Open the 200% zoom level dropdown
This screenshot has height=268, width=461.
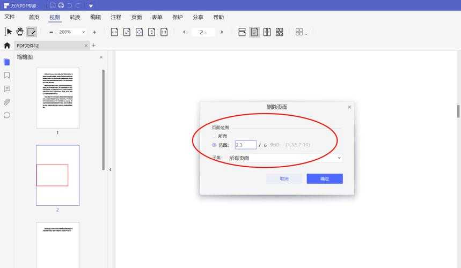[x=71, y=32]
